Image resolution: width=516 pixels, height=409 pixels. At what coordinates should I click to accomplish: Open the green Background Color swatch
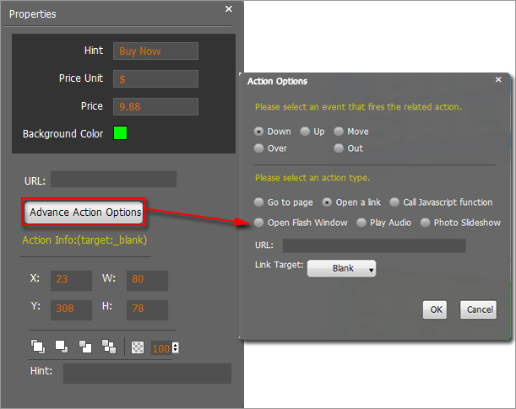pyautogui.click(x=120, y=133)
